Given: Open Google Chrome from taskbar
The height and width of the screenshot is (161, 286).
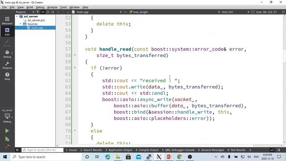Looking at the screenshot, I should coord(180,157).
